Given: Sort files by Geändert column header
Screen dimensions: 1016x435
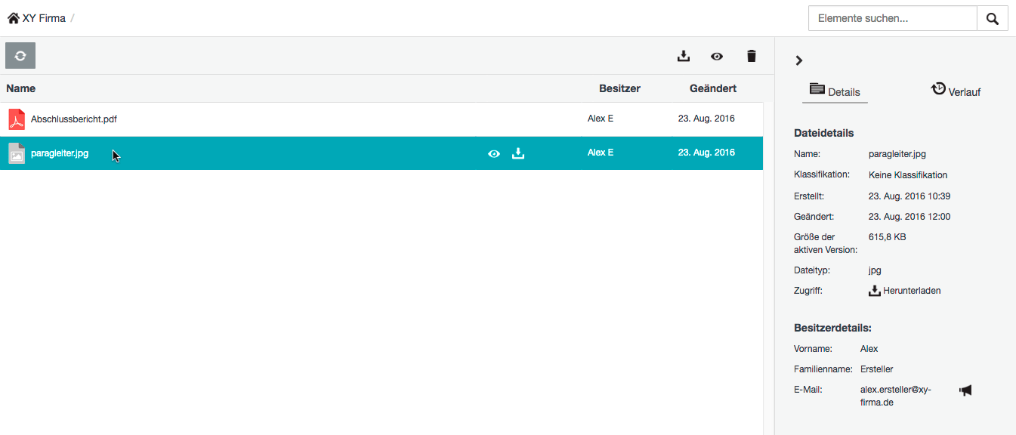Looking at the screenshot, I should tap(713, 88).
